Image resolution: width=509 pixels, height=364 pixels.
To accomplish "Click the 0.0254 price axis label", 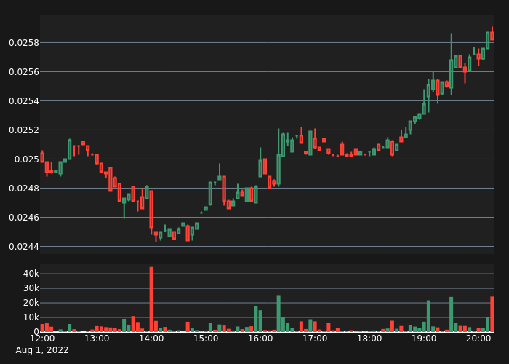I will point(24,101).
